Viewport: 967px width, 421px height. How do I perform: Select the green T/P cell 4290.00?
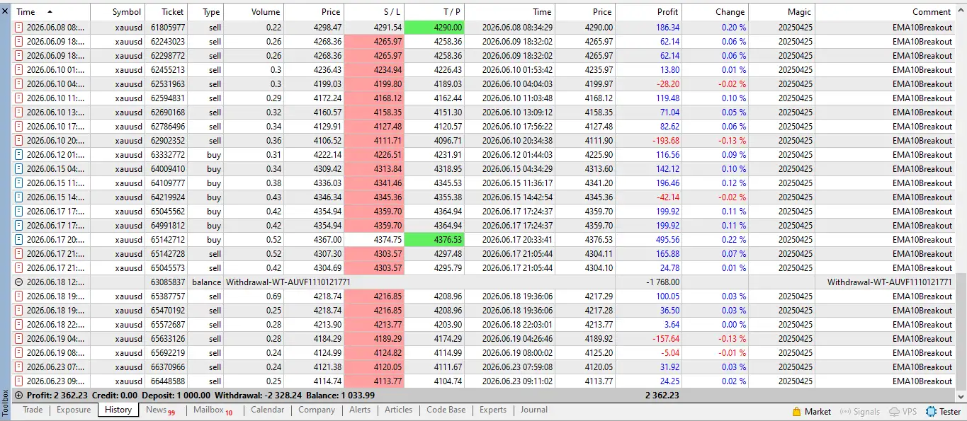click(434, 28)
